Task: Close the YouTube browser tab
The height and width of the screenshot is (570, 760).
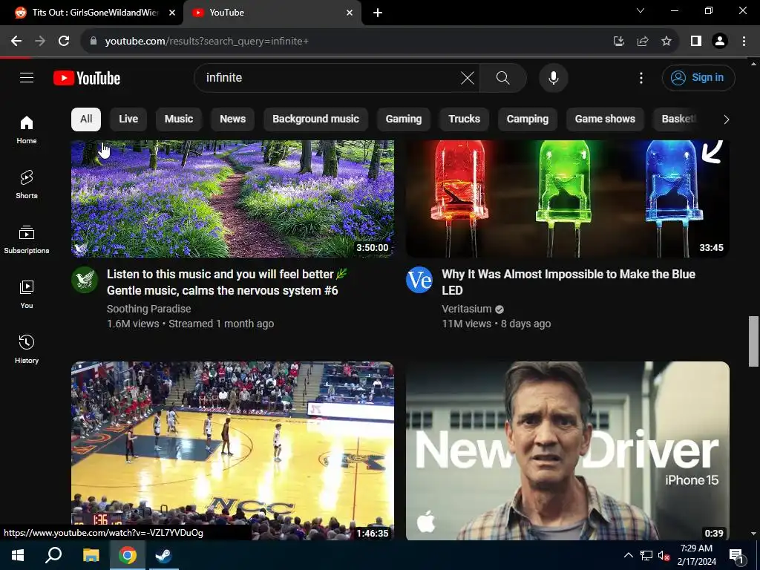Action: point(350,13)
